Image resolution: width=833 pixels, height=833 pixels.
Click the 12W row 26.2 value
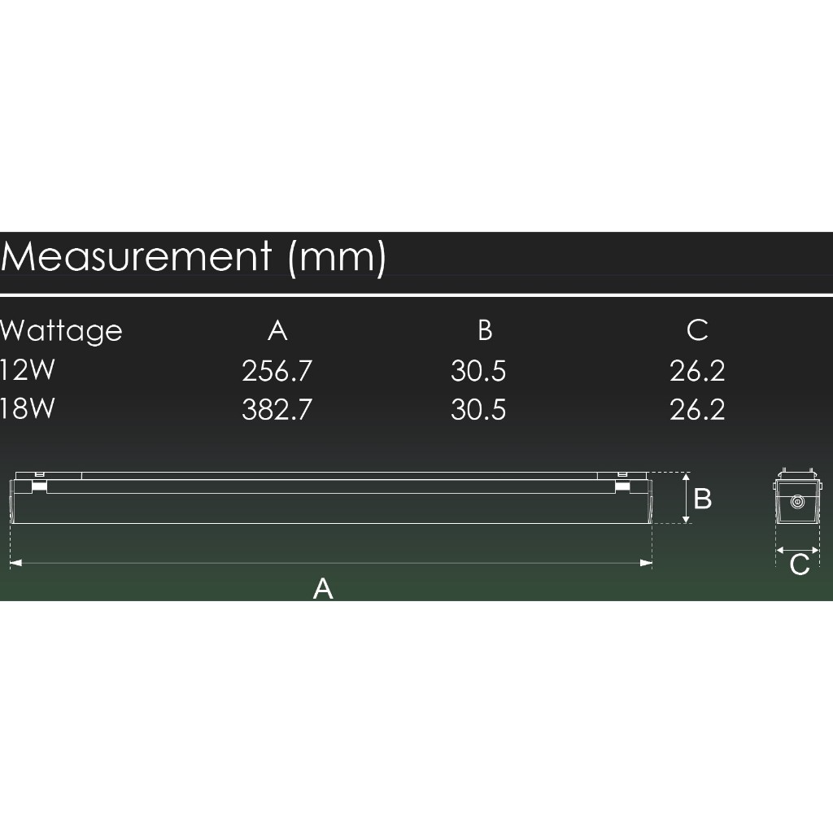697,371
